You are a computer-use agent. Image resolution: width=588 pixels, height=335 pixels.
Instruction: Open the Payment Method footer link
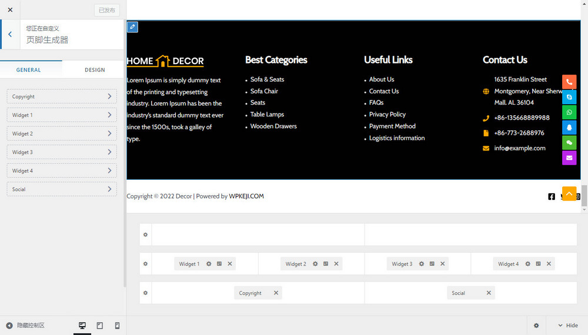point(392,126)
